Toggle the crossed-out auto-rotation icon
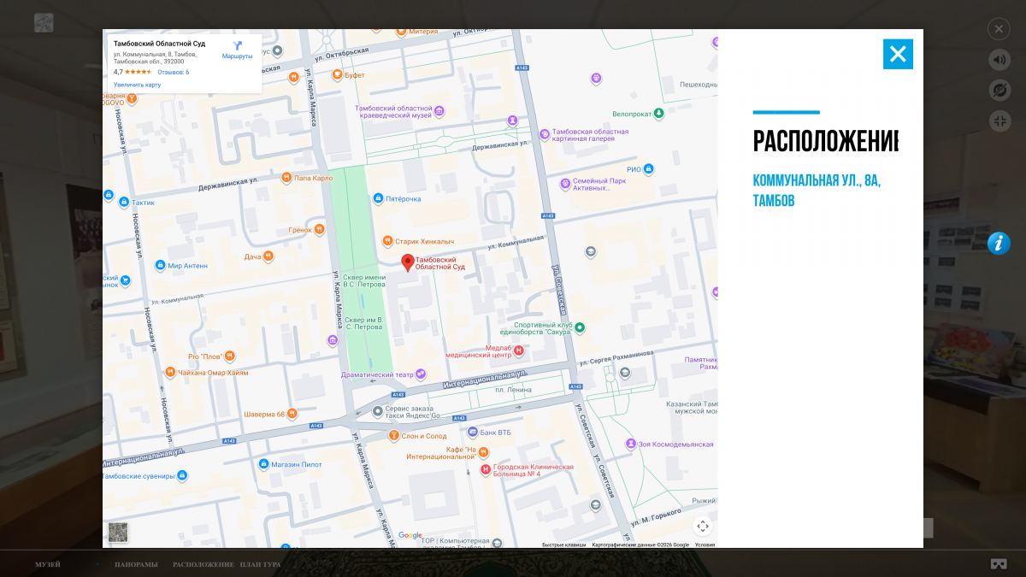The image size is (1026, 577). (x=999, y=90)
